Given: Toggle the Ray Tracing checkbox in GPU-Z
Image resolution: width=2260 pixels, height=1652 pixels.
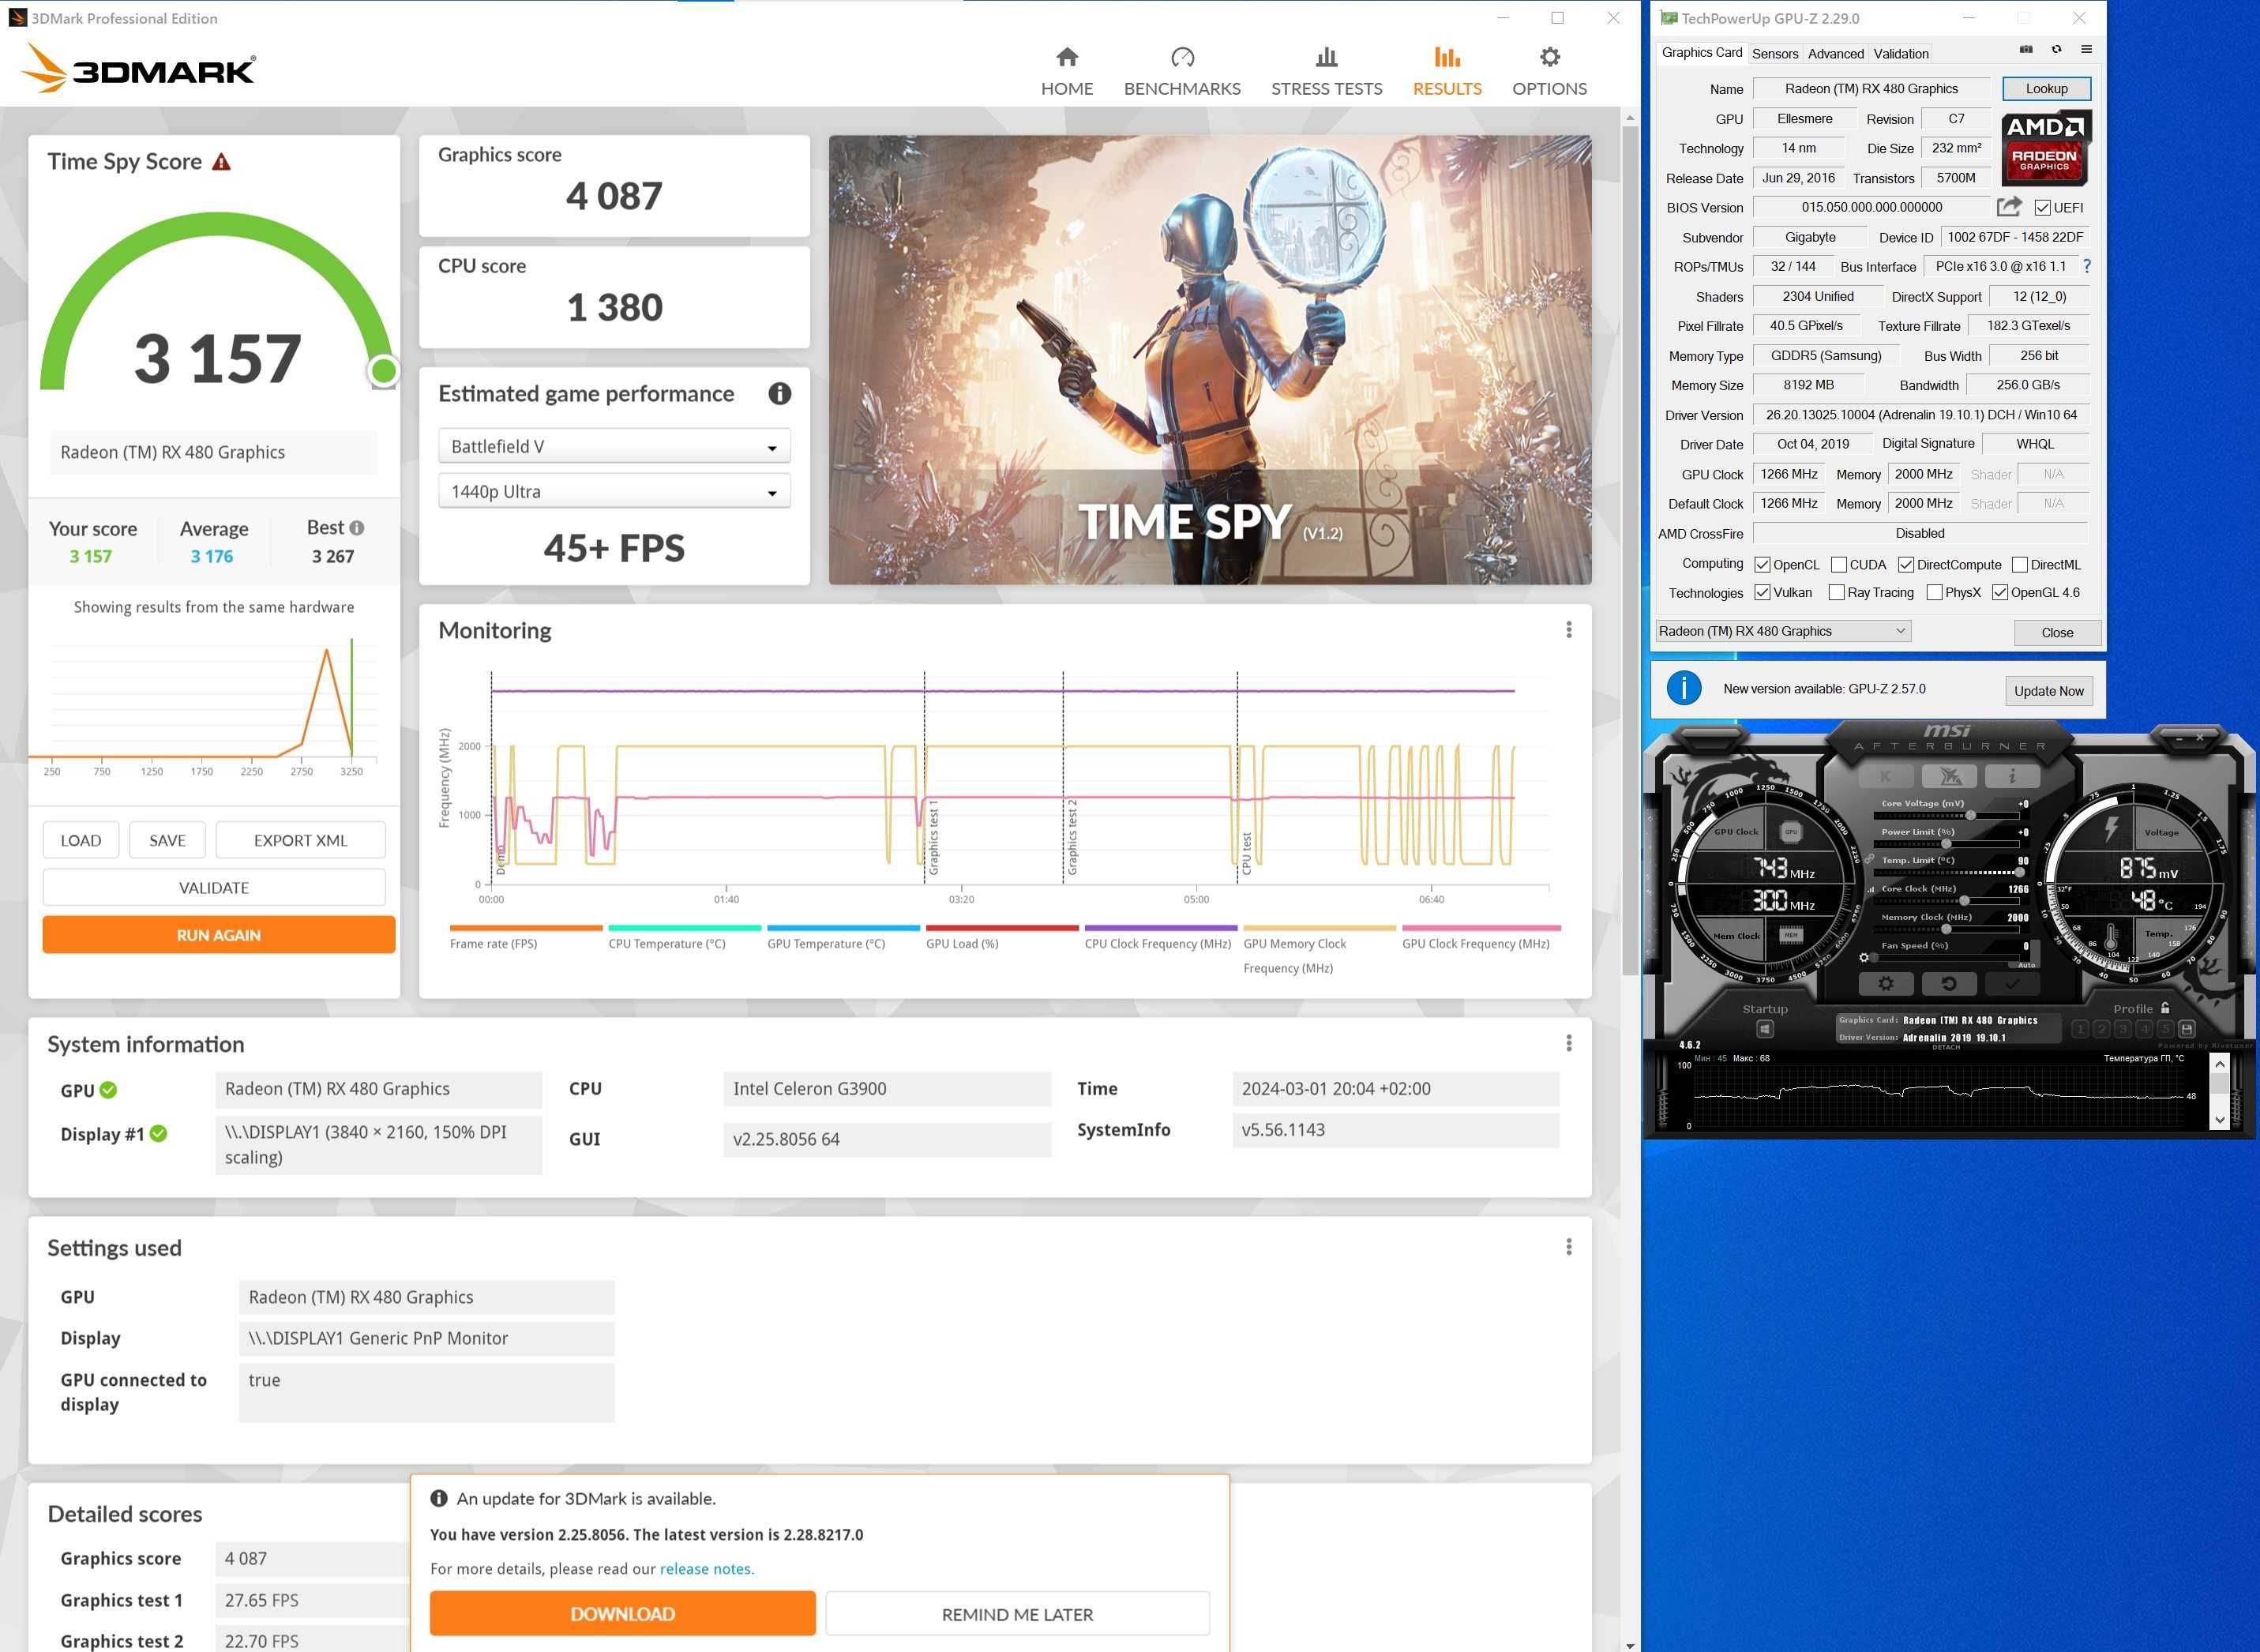Looking at the screenshot, I should point(1837,593).
